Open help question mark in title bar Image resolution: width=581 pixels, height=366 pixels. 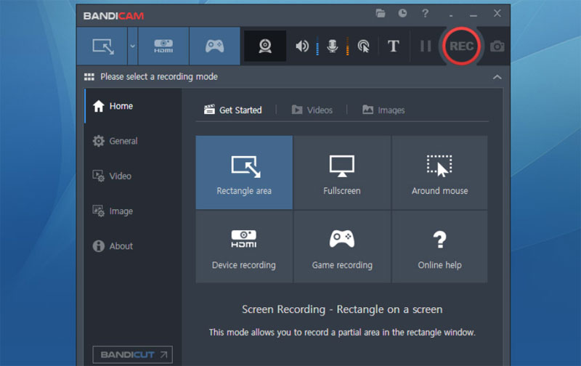coord(425,14)
